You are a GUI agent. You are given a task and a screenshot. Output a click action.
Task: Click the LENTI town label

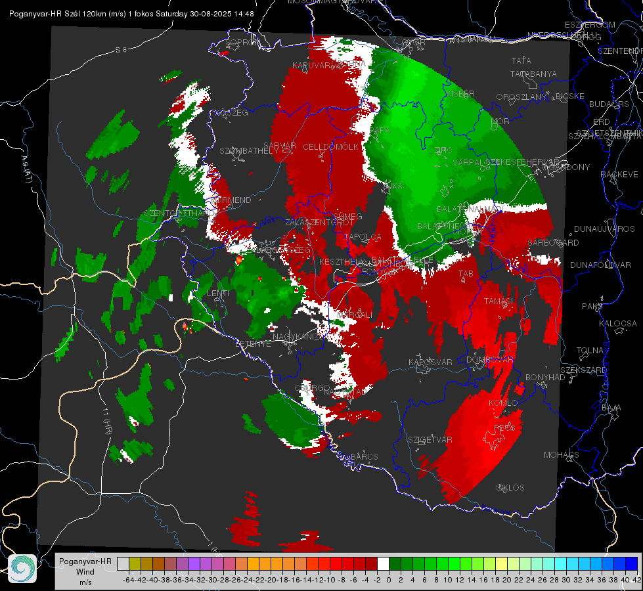pyautogui.click(x=218, y=294)
